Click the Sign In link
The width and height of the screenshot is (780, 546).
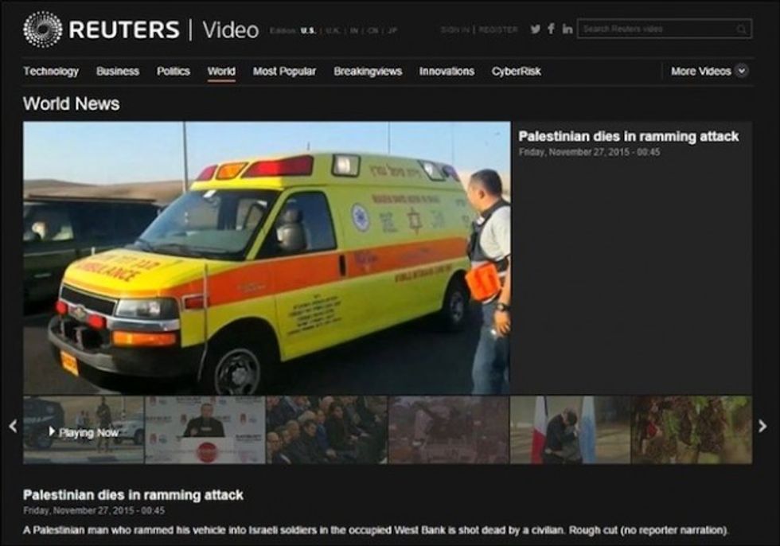pos(455,30)
